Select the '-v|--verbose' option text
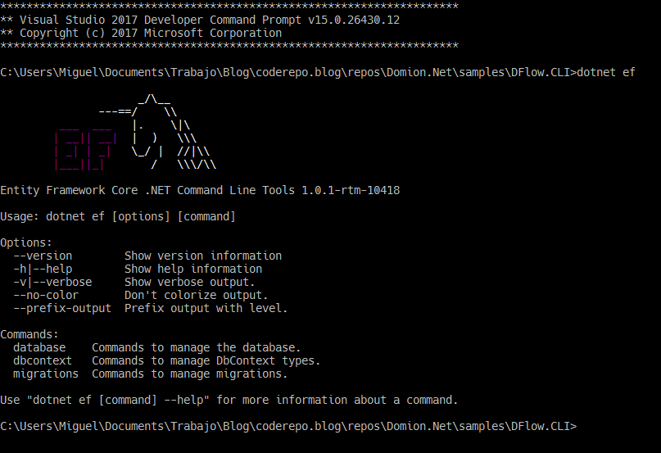The width and height of the screenshot is (661, 453). (x=52, y=282)
